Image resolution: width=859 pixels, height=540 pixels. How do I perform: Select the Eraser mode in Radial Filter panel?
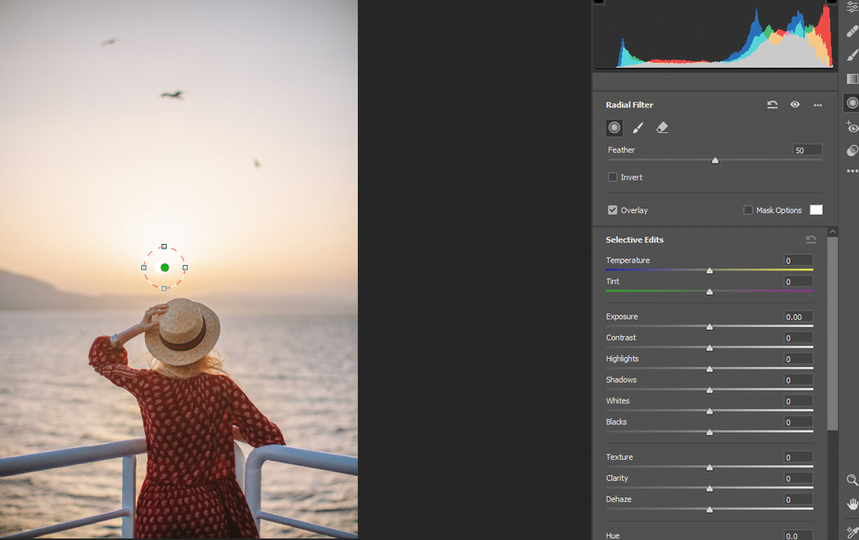tap(662, 127)
